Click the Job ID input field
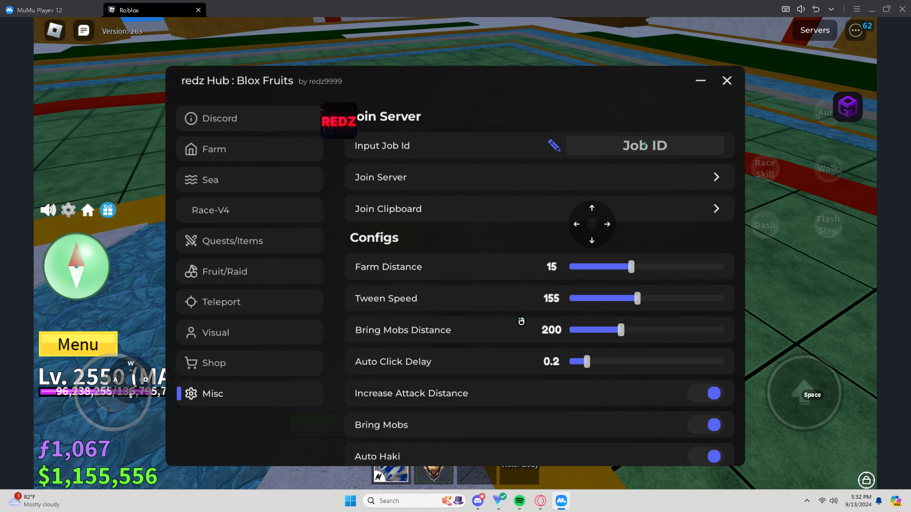This screenshot has width=911, height=512. [x=645, y=145]
